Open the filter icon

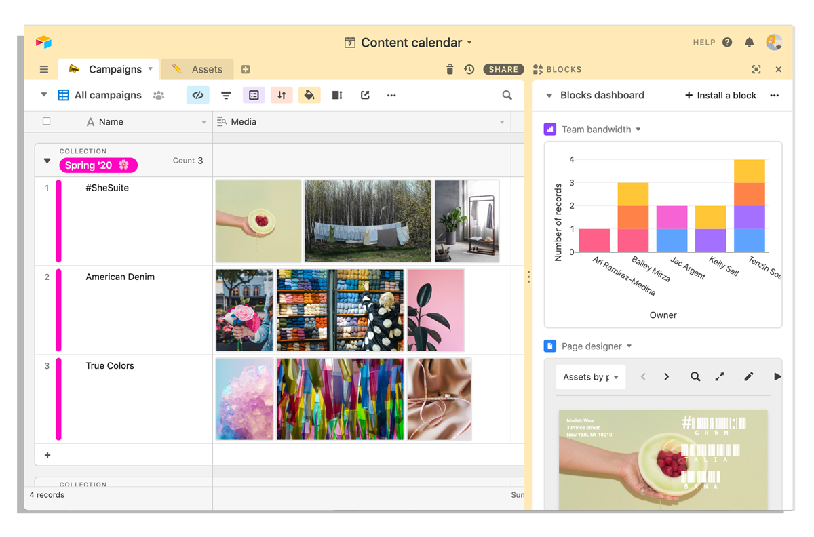(226, 96)
